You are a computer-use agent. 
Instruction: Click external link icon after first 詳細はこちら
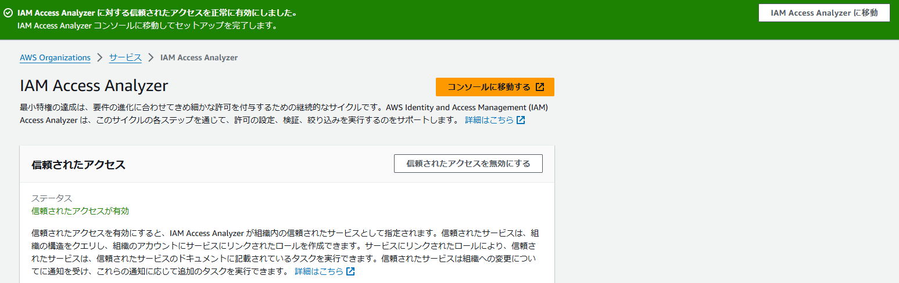[521, 120]
